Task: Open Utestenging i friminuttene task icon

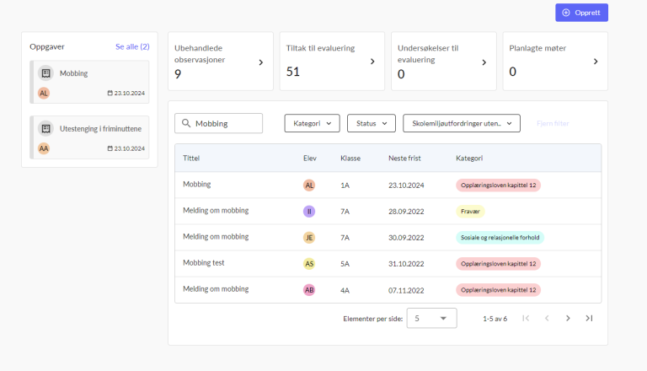Action: click(46, 129)
